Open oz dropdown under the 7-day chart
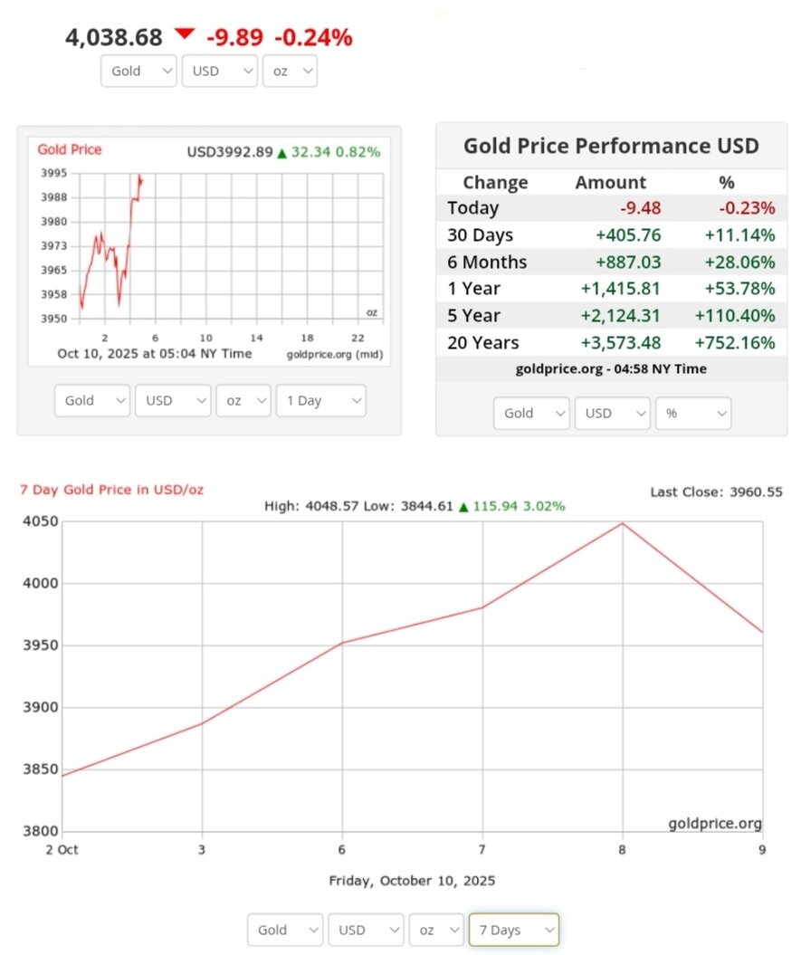 [435, 930]
